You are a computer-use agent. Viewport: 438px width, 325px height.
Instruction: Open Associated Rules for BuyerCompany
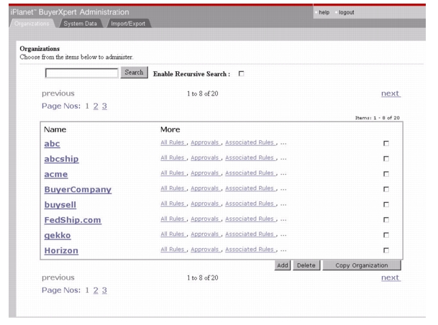[x=250, y=188]
